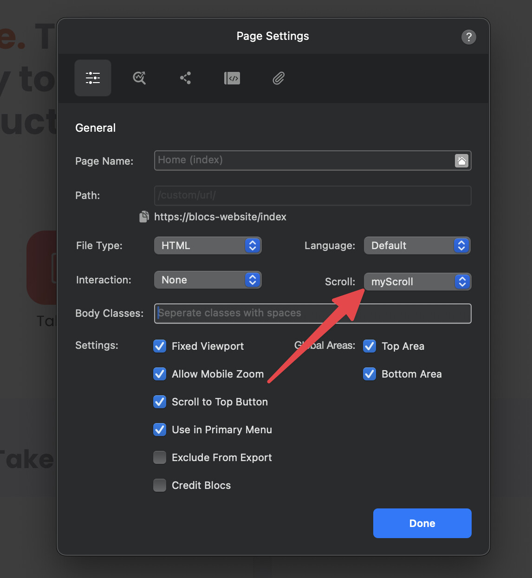532x578 pixels.
Task: Toggle the Allow Mobile Zoom checkbox
Action: tap(160, 374)
